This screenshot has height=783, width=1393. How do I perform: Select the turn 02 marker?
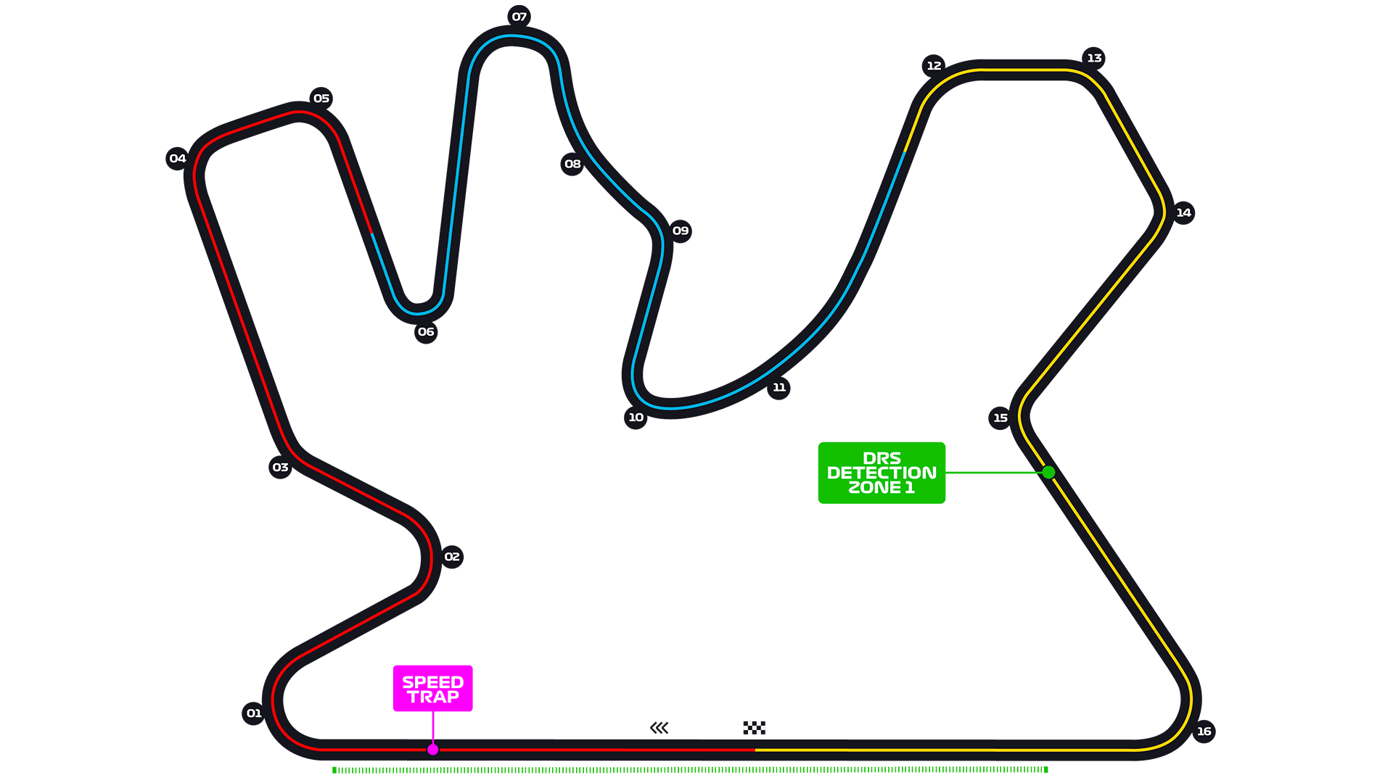coord(451,557)
